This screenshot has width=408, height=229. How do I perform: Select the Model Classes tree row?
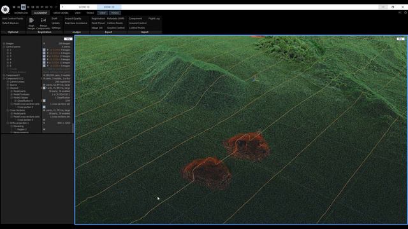click(x=20, y=97)
